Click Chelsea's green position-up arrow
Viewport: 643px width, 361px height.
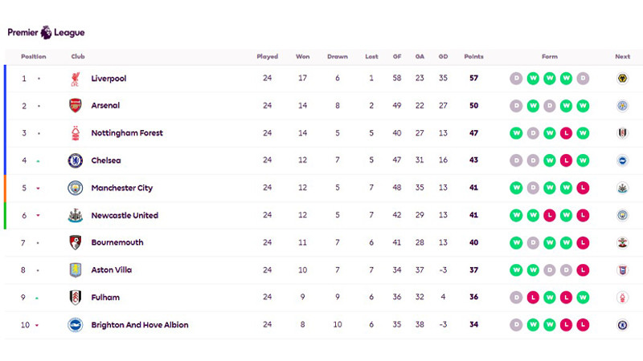38,161
